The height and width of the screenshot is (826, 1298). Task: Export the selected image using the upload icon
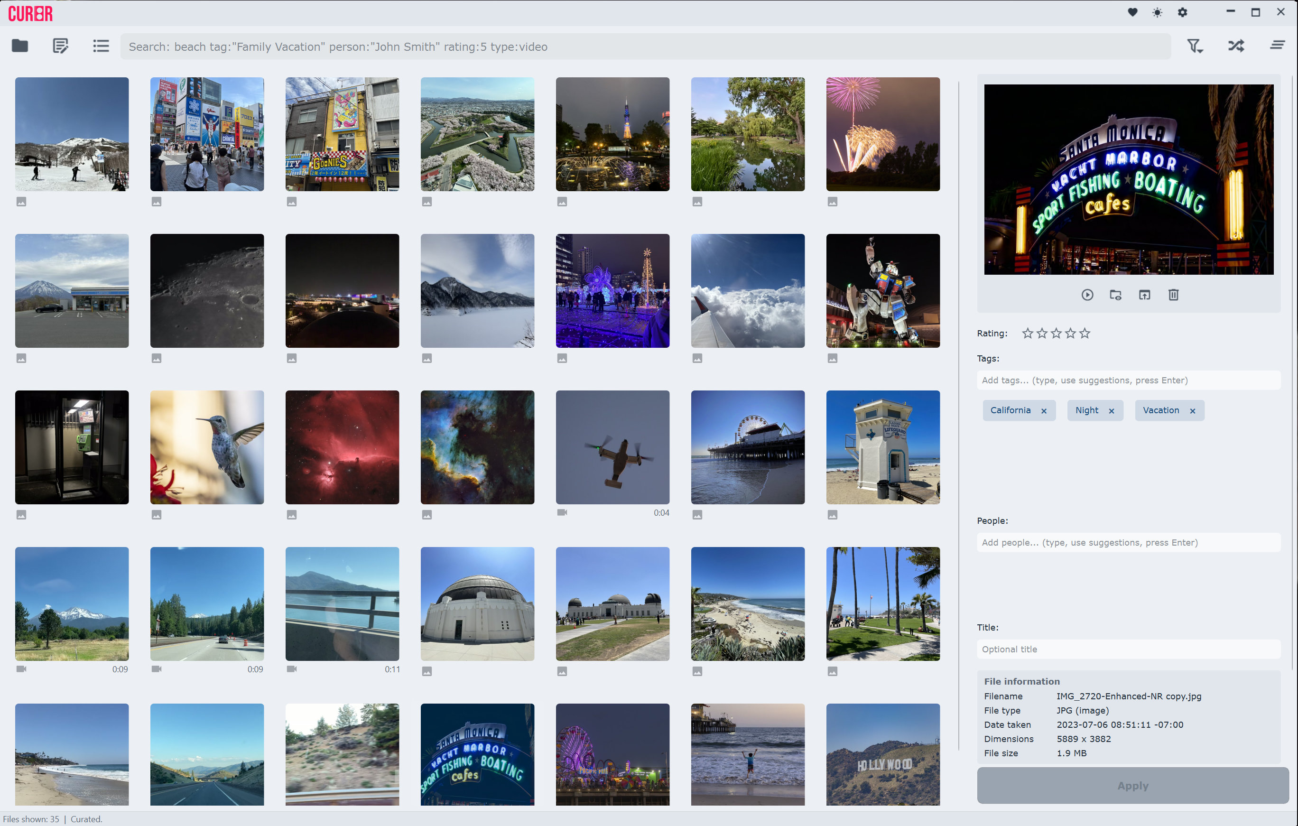click(x=1145, y=295)
